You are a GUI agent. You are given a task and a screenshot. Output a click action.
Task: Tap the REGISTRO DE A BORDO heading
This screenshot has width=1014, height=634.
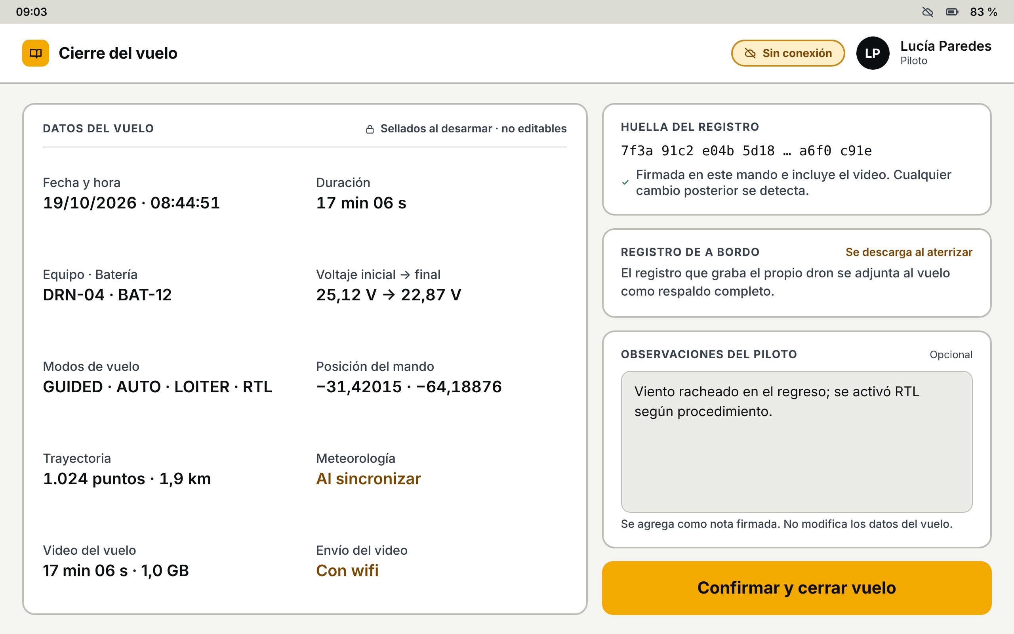coord(690,252)
